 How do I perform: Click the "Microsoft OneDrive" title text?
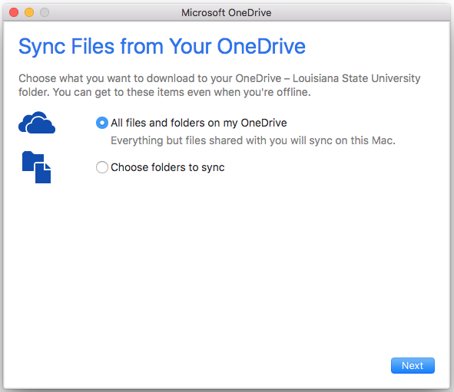coord(227,13)
